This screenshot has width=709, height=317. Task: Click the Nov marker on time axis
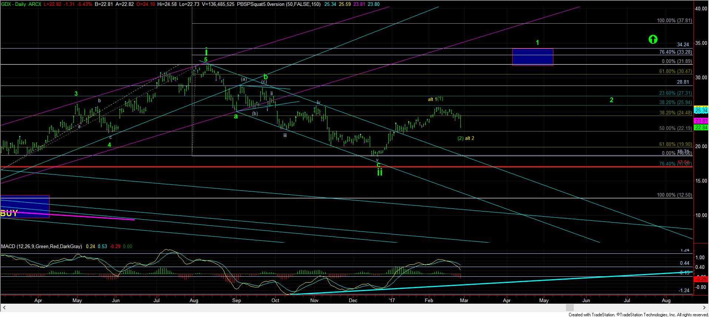pos(314,300)
